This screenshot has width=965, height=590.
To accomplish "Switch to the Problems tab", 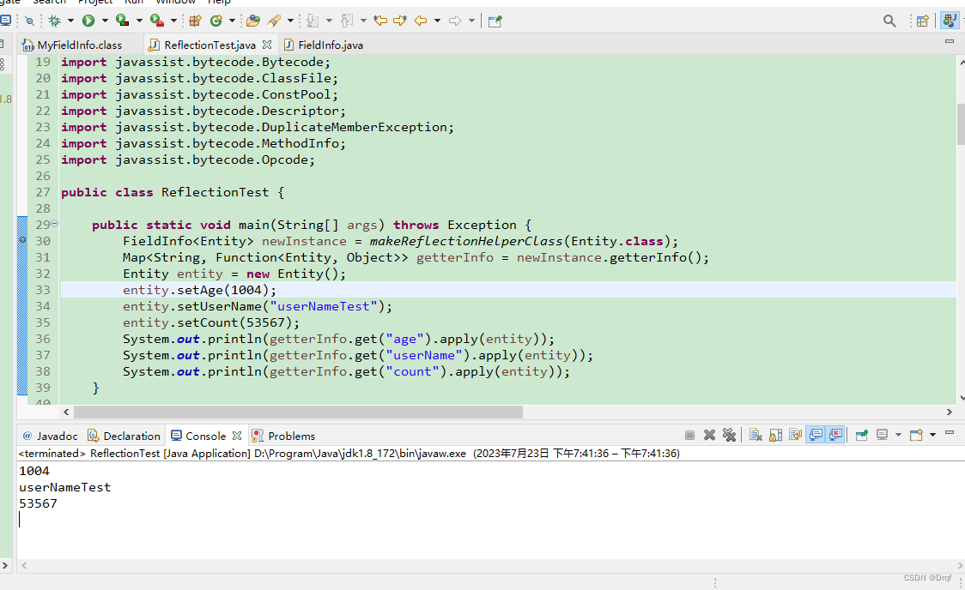I will (x=283, y=436).
